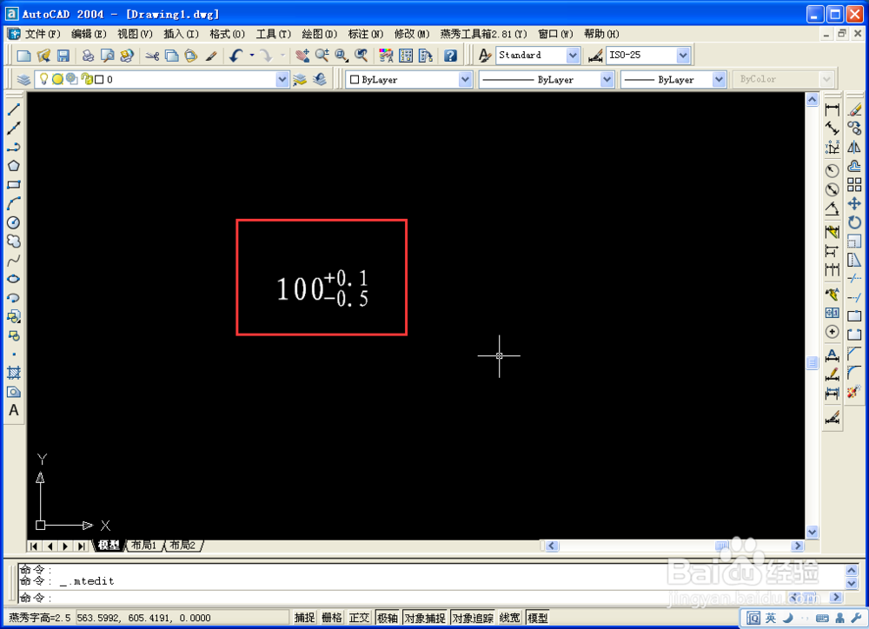The width and height of the screenshot is (869, 629).
Task: Open the ByLayer linetype dropdown
Action: click(607, 80)
